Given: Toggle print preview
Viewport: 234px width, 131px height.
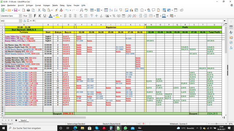Looking at the screenshot, I should coord(33,10).
